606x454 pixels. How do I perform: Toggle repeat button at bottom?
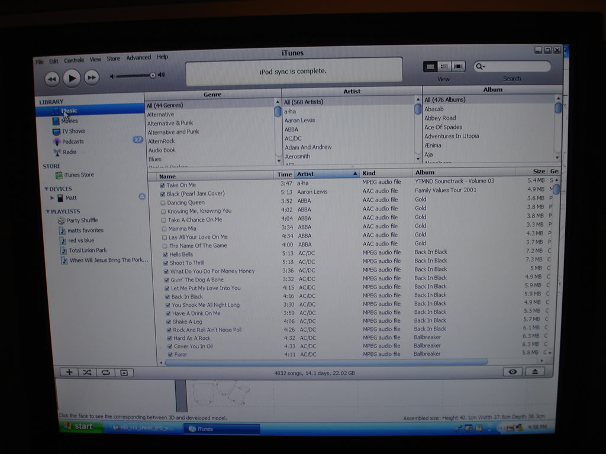tap(105, 372)
